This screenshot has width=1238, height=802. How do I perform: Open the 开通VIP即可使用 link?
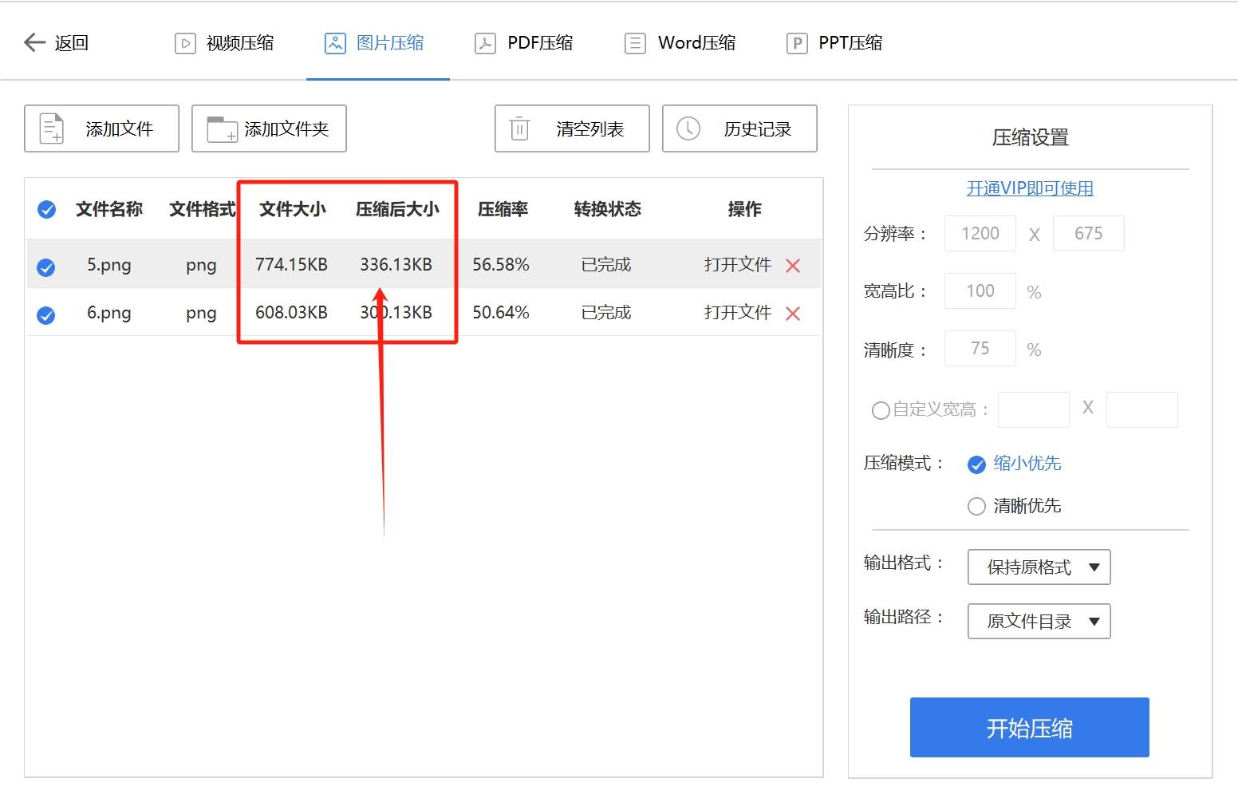(x=1030, y=188)
